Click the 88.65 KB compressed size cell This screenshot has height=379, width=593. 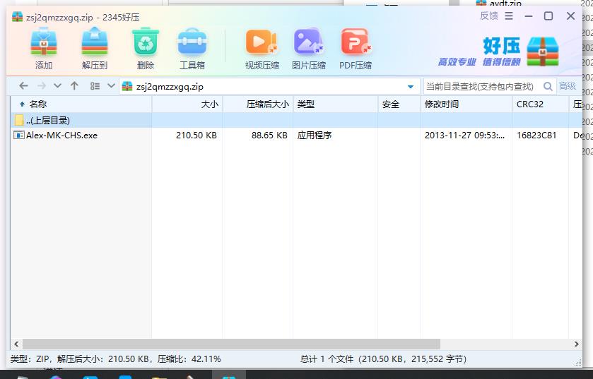[x=269, y=135]
